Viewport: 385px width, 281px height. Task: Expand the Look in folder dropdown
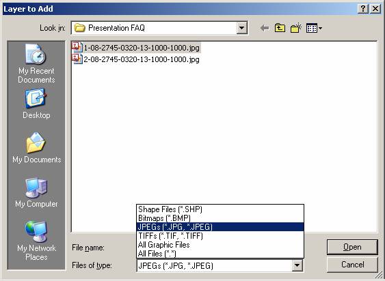coord(241,28)
